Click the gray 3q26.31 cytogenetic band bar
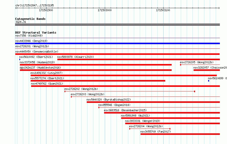 (x=117, y=25)
